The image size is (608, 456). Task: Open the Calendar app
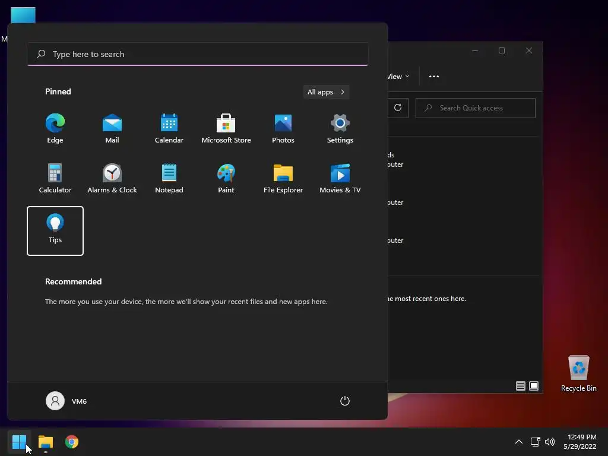tap(169, 128)
